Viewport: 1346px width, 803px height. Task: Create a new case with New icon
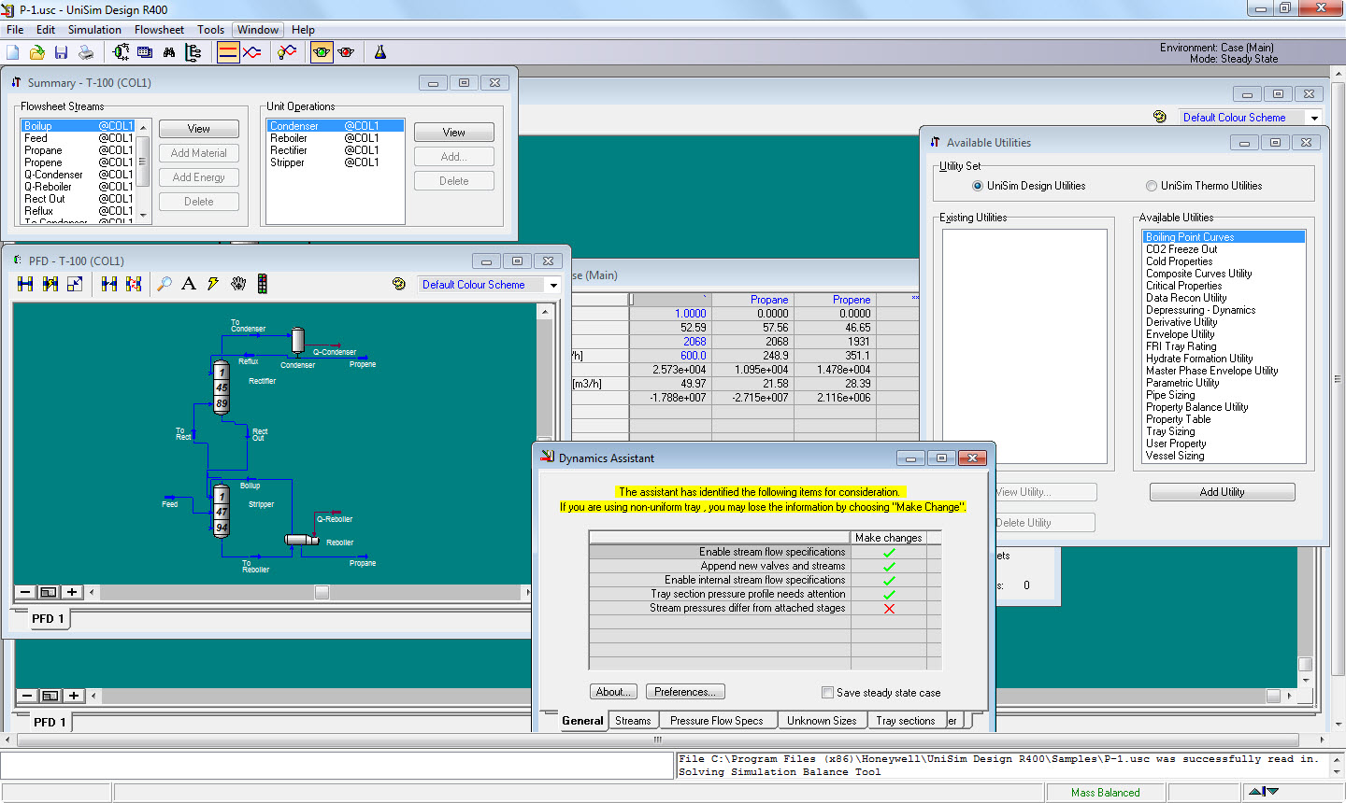click(13, 52)
